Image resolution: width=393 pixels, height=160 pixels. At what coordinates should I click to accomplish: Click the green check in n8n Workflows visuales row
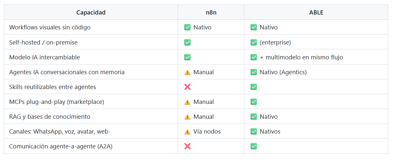[x=187, y=27]
